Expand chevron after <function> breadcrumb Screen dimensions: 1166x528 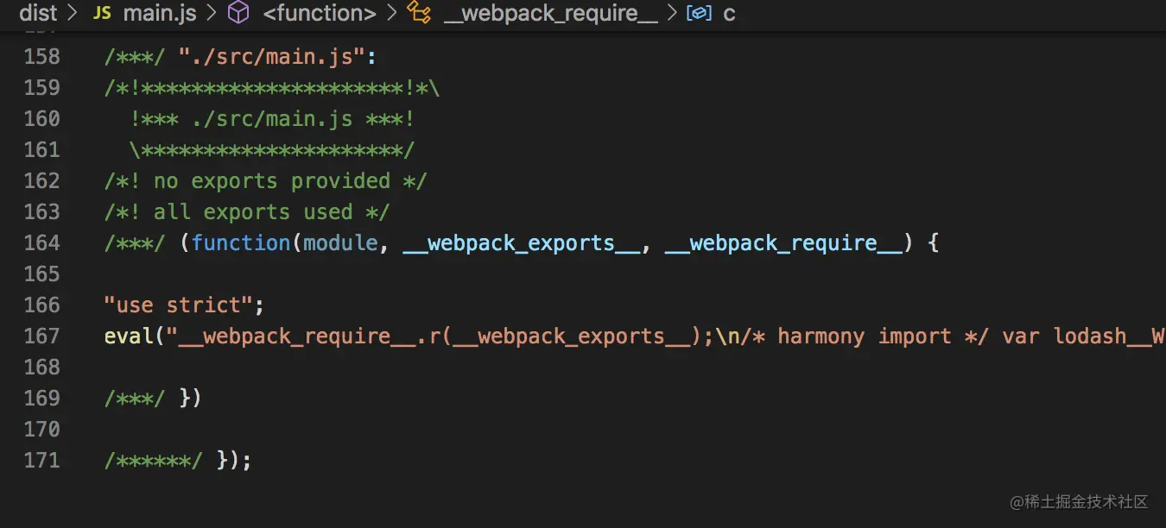[393, 13]
